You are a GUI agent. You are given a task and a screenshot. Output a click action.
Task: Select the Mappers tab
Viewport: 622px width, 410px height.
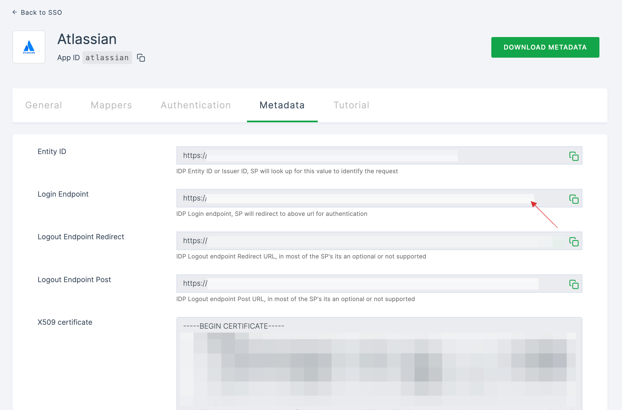(x=112, y=105)
